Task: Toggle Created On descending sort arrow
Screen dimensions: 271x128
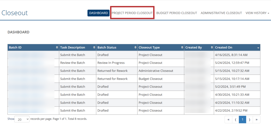Action: [x=258, y=48]
